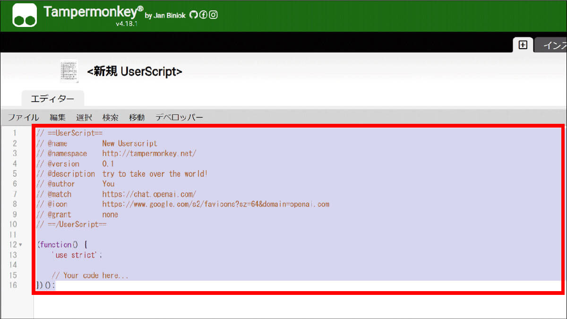Click line number 1 in the gutter

click(15, 133)
